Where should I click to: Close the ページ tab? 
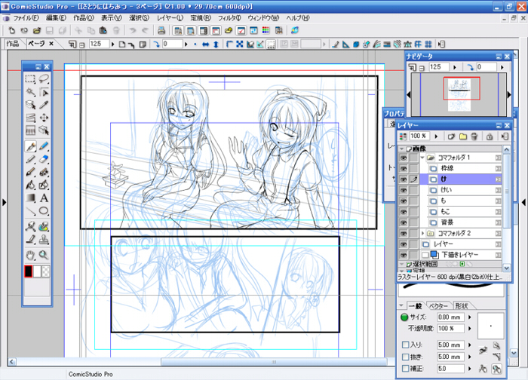pos(51,44)
